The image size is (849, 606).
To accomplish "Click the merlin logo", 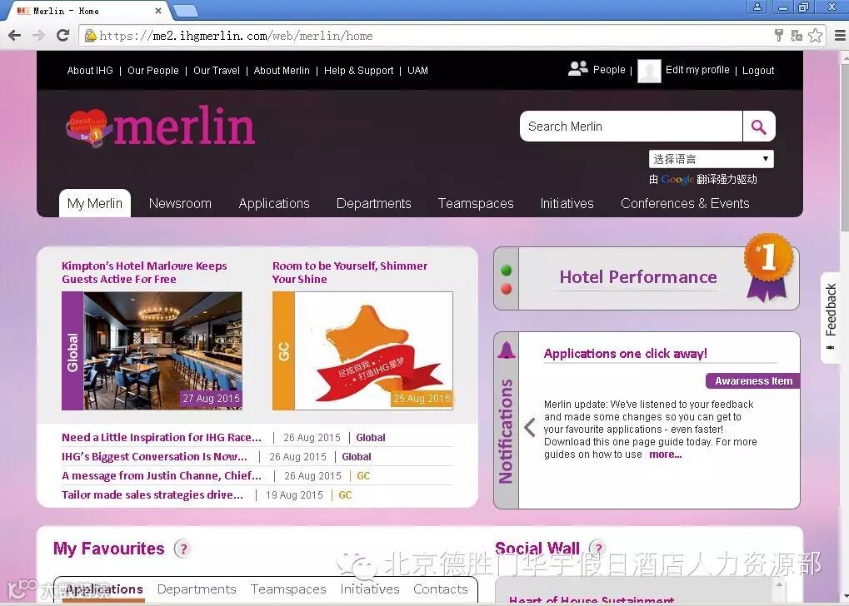I will [x=160, y=127].
